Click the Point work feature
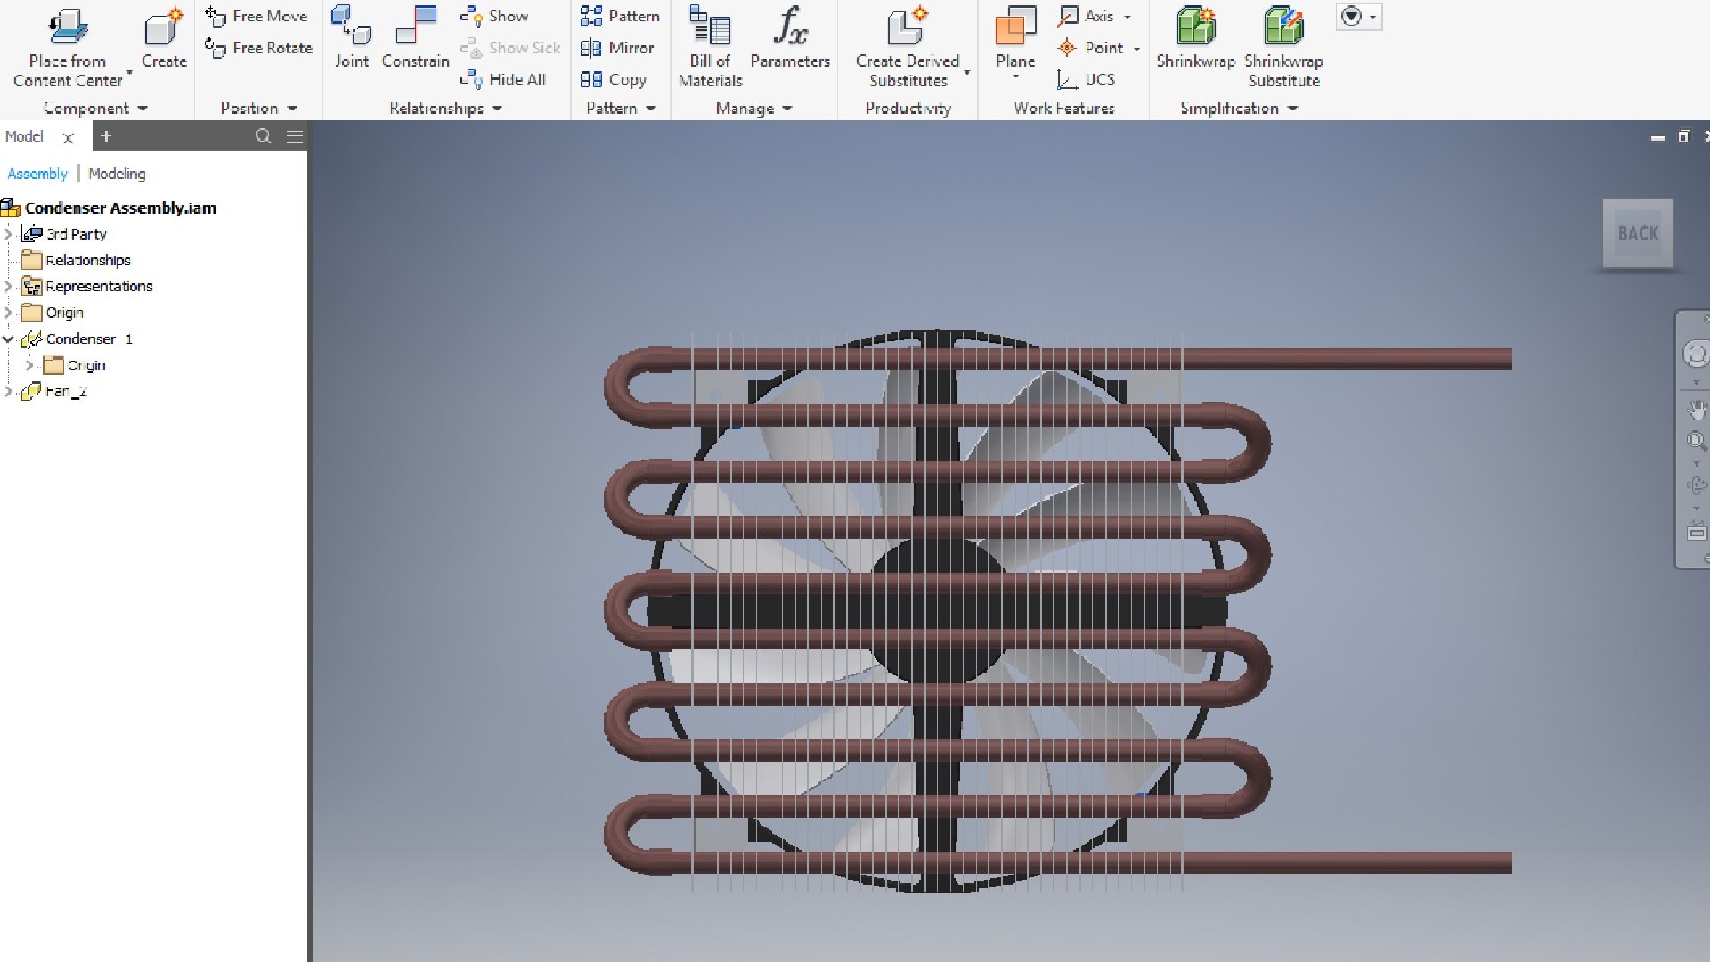1710x962 pixels. (1091, 48)
